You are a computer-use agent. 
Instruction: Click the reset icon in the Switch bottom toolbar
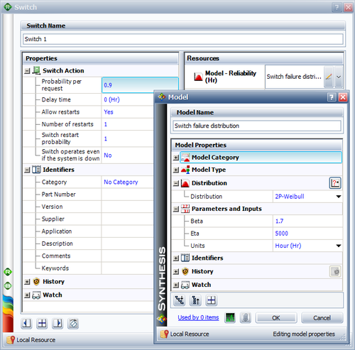coord(73,323)
